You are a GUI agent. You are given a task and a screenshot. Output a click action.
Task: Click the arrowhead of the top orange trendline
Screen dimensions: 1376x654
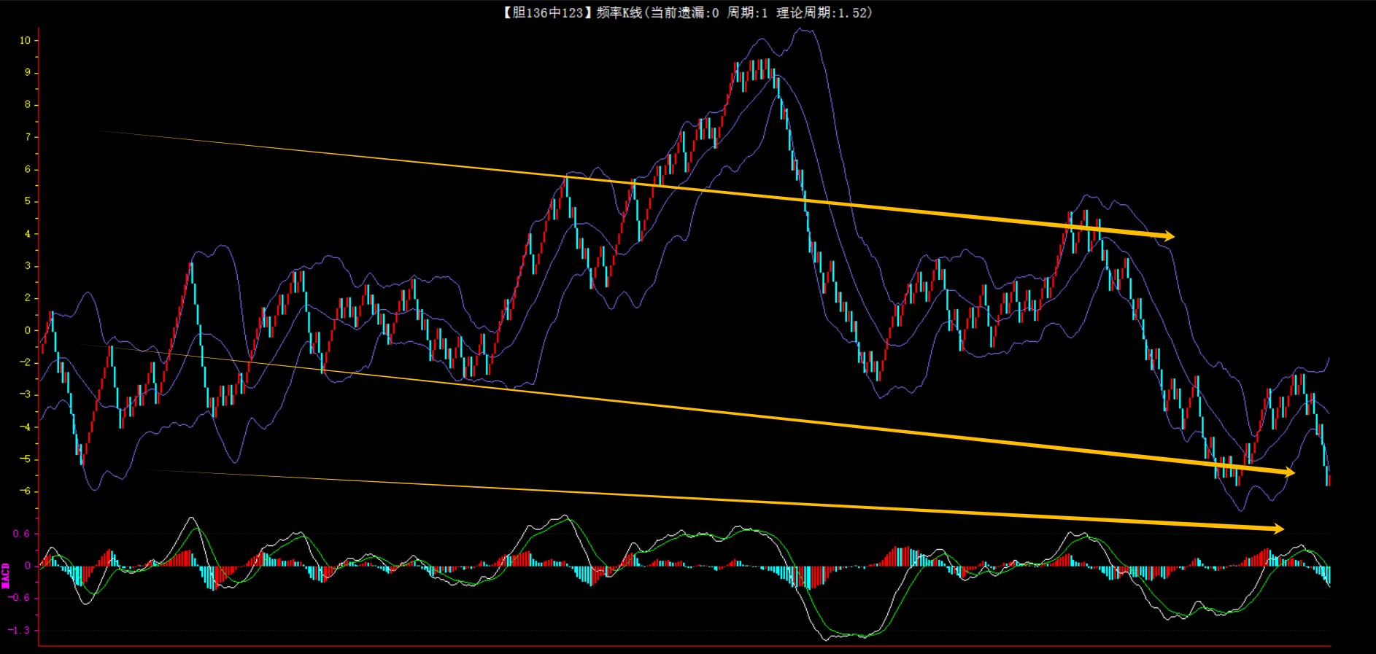pyautogui.click(x=1169, y=236)
